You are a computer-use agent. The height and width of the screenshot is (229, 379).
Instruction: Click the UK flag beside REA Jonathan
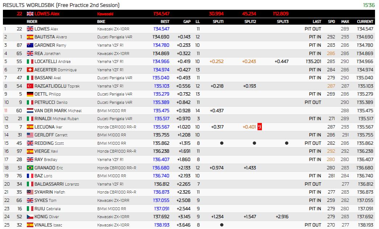pos(30,54)
